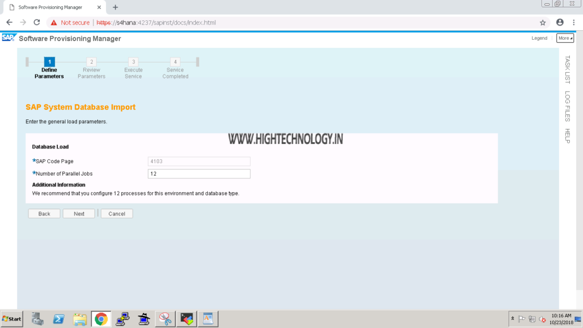
Task: Click the red Not secure warning triangle
Action: click(x=54, y=23)
